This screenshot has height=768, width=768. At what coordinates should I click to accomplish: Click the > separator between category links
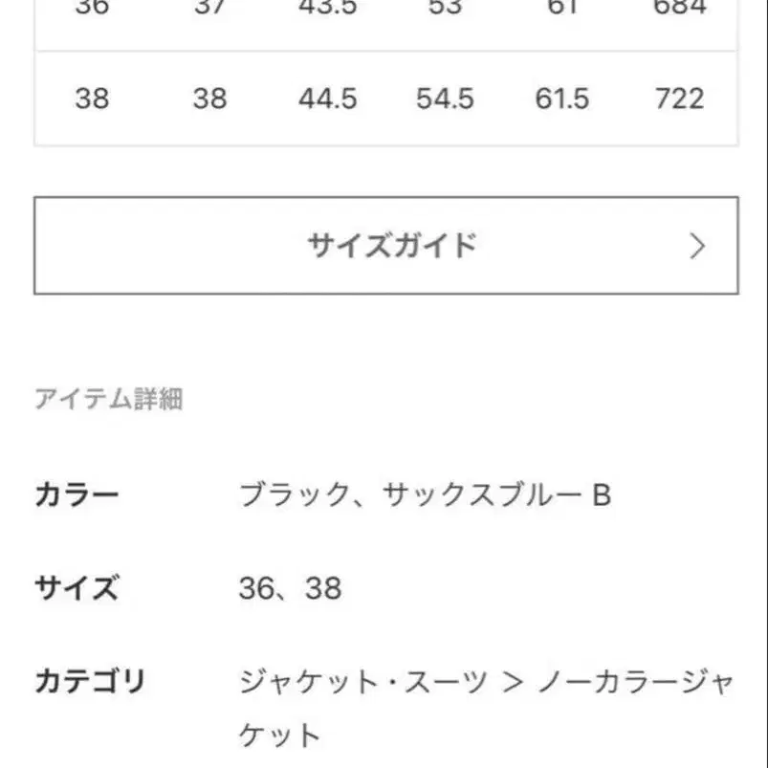point(513,683)
